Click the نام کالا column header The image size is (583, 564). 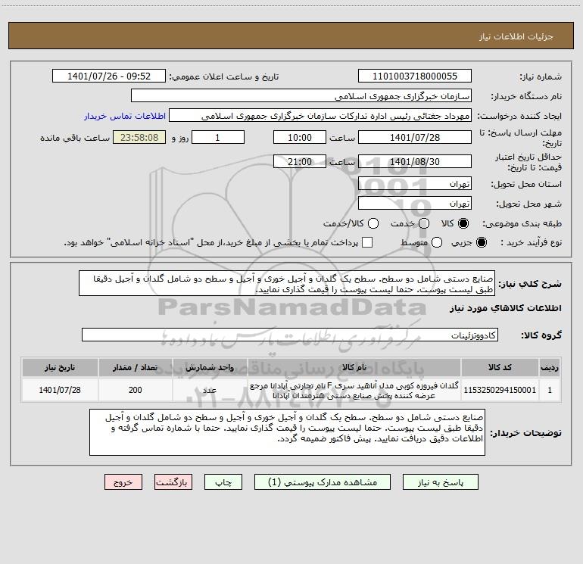[354, 367]
